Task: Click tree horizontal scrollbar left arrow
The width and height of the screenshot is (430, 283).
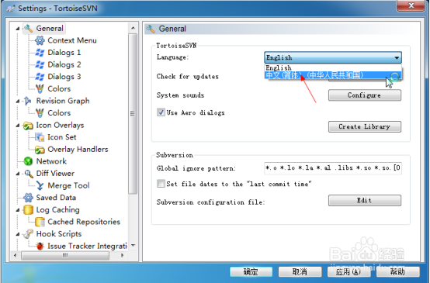Action: pos(15,255)
